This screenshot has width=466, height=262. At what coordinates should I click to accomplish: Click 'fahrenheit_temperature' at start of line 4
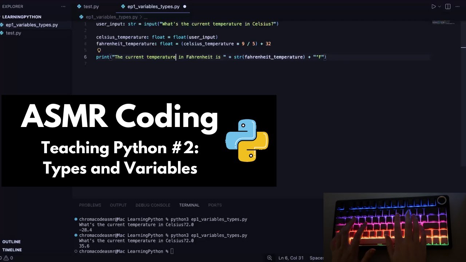(x=125, y=44)
